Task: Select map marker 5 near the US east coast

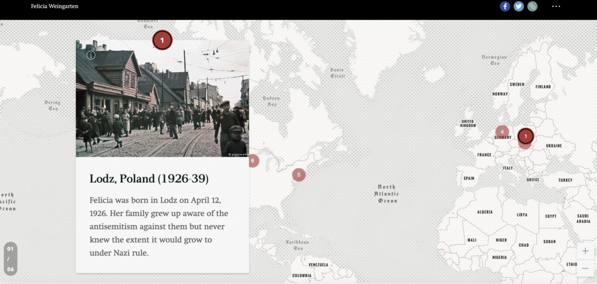Action: 298,175
